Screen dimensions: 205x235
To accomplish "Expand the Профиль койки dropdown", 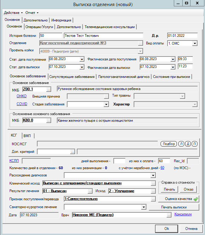I will click(140, 51).
